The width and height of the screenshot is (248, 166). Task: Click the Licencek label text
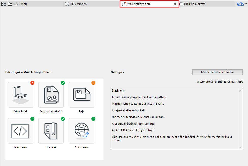51,147
